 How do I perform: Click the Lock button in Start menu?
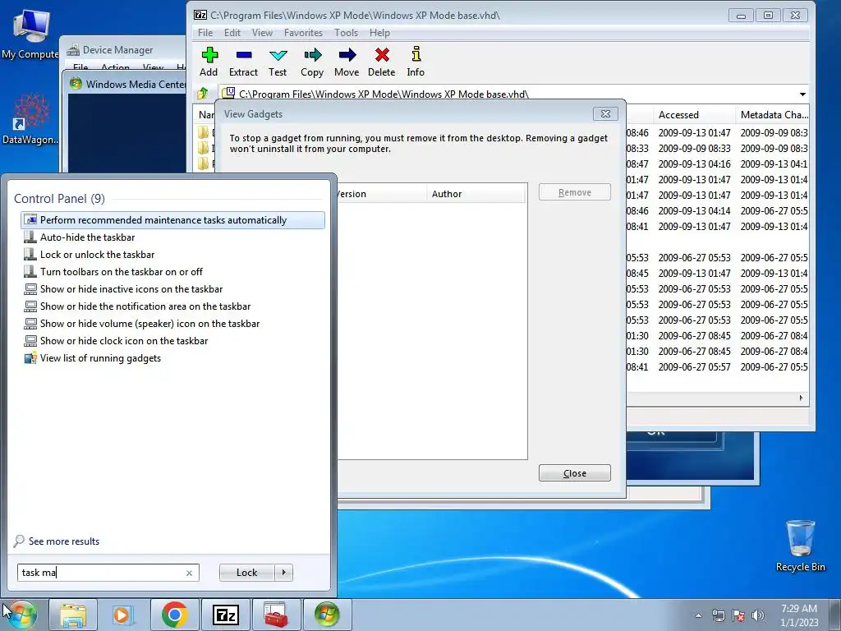[246, 573]
